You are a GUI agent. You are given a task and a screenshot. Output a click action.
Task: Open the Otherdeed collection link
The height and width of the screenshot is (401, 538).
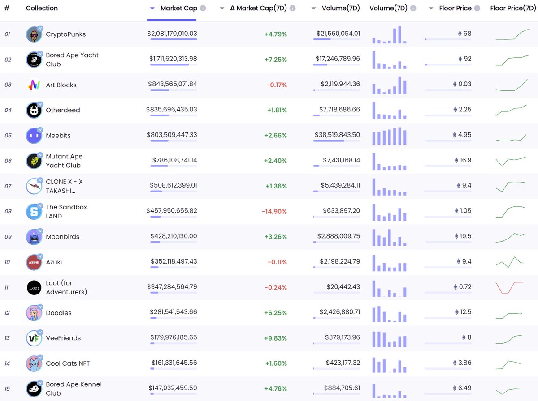click(x=63, y=110)
